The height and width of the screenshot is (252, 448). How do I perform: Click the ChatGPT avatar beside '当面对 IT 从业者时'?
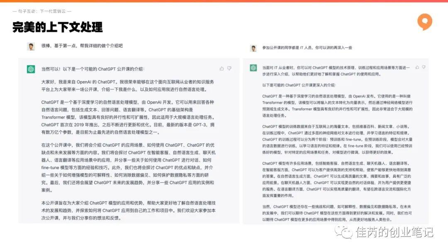(253, 68)
